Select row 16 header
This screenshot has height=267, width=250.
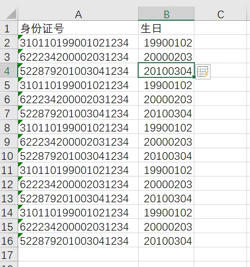pyautogui.click(x=9, y=240)
